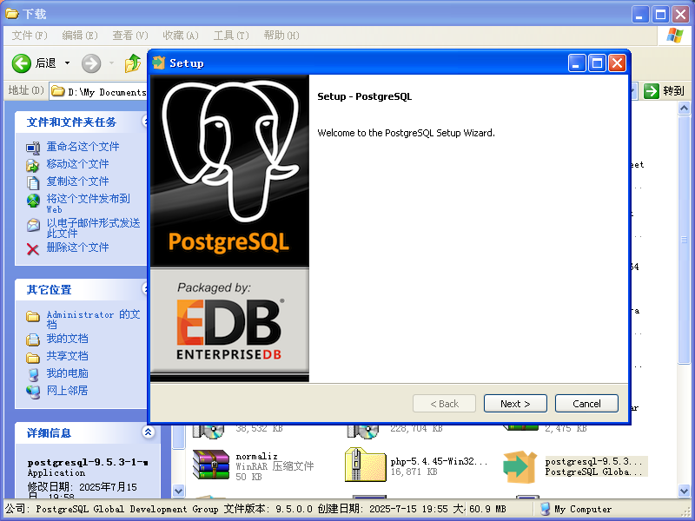The height and width of the screenshot is (521, 695).
Task: Go up one folder level with the toolbar icon
Action: (133, 63)
